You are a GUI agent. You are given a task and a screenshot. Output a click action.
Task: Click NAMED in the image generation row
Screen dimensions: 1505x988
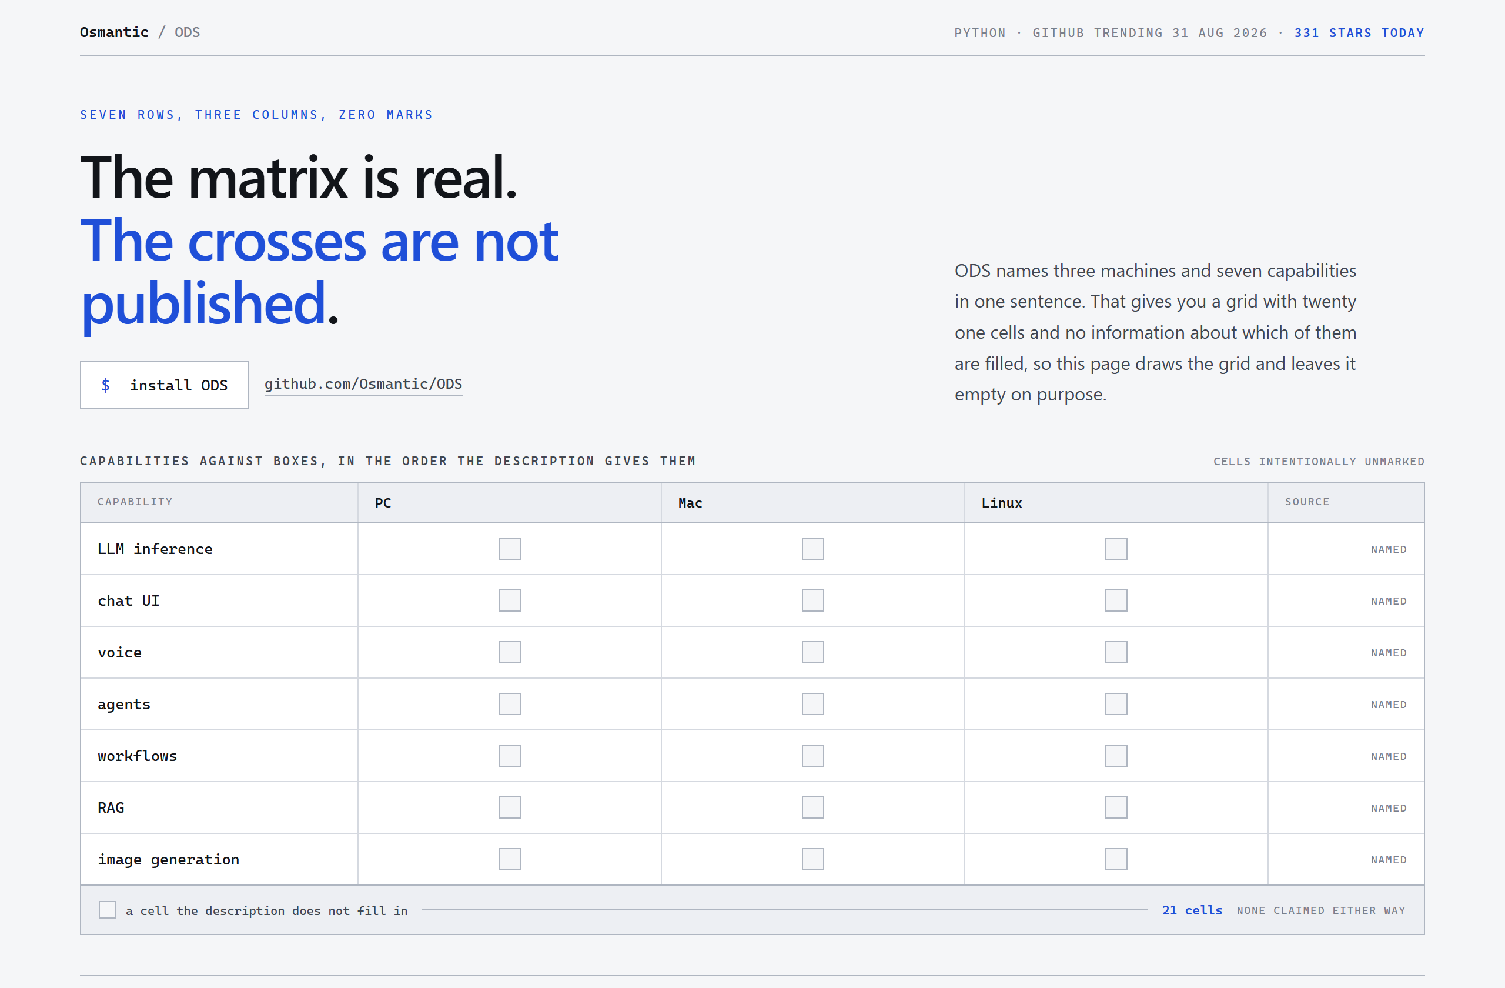[1389, 861]
